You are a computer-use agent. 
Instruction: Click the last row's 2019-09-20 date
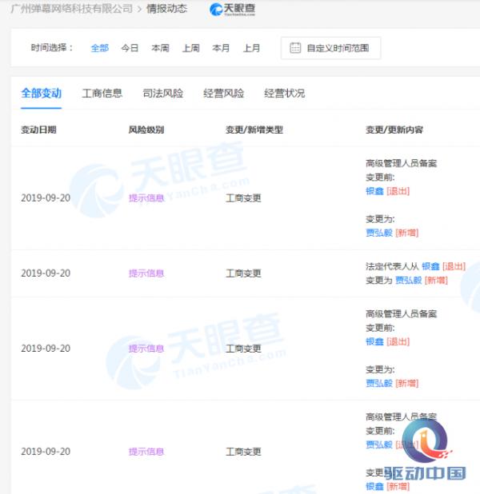46,452
